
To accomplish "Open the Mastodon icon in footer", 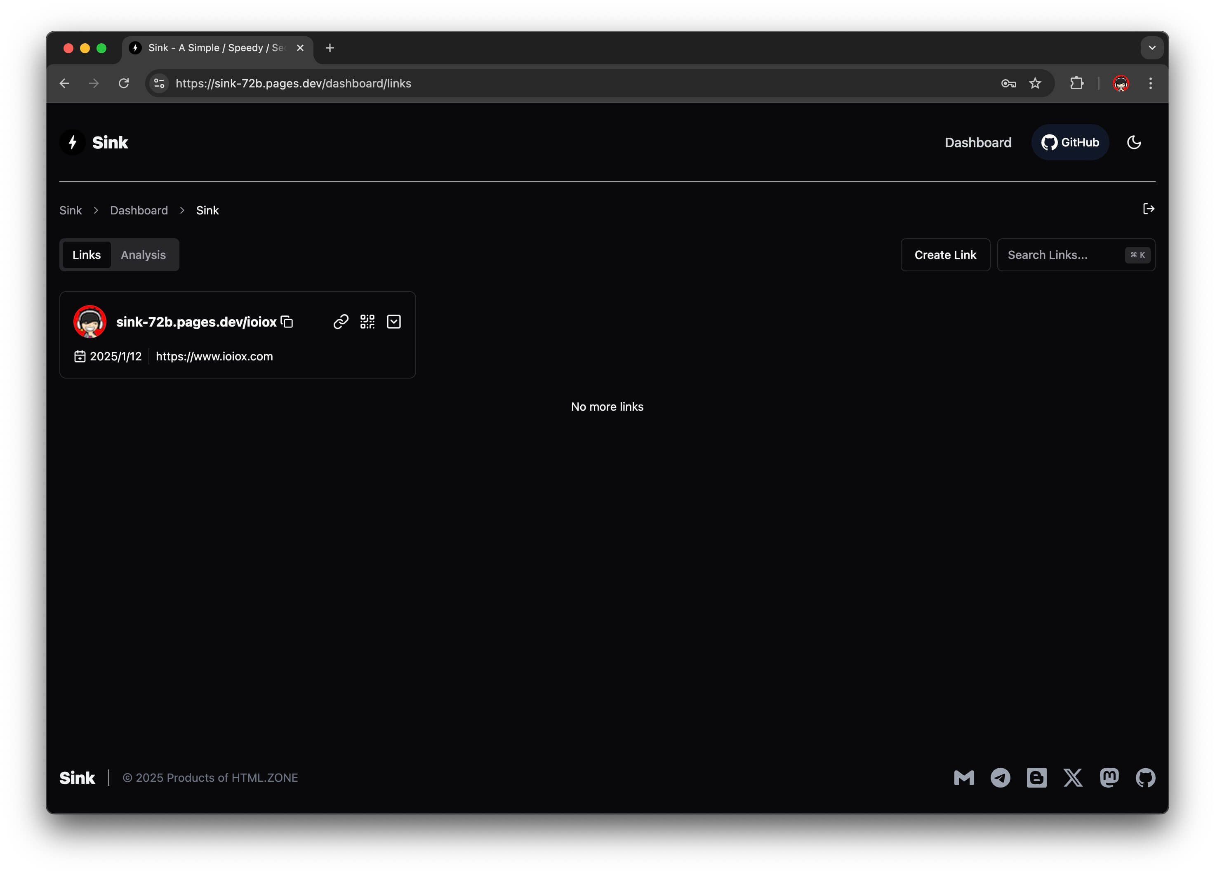I will (1109, 778).
